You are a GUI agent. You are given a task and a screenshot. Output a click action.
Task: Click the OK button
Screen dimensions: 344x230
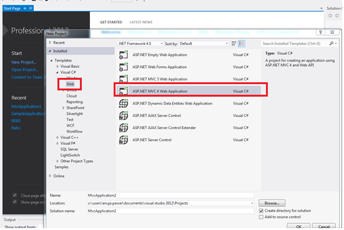298,226
